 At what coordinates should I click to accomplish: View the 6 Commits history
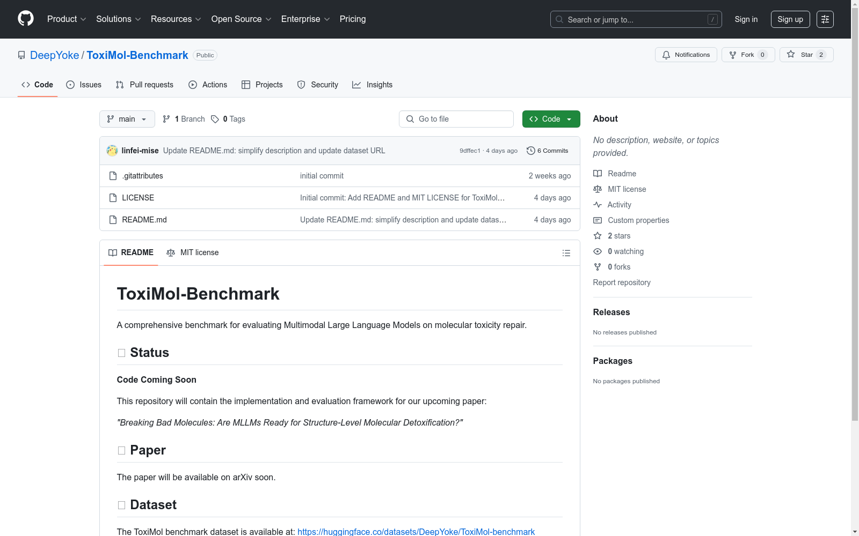[548, 151]
